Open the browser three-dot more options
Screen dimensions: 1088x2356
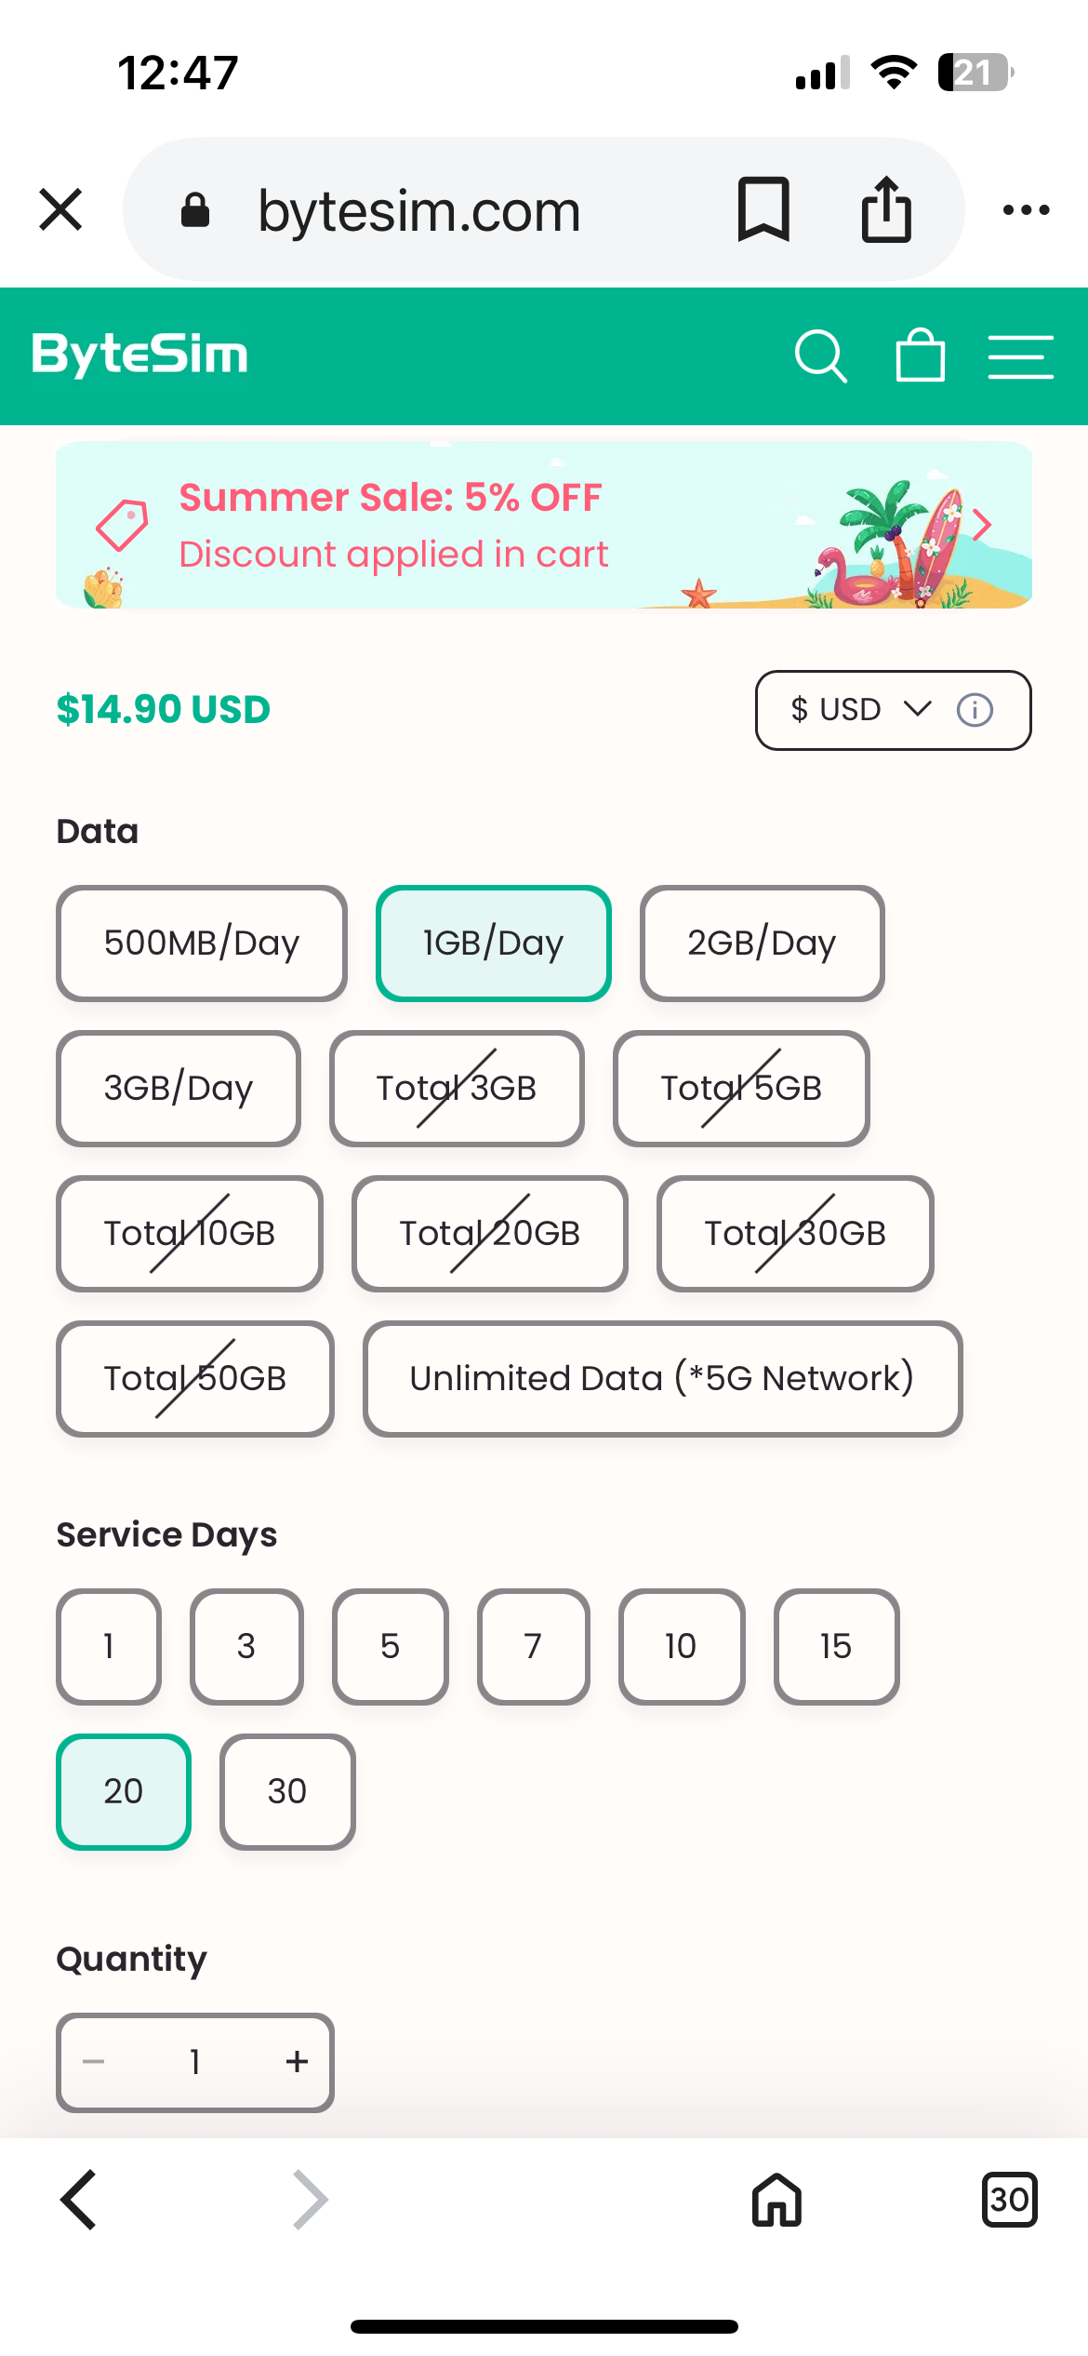pyautogui.click(x=1026, y=210)
